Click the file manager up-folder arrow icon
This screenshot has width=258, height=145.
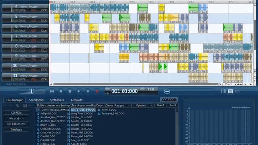[x=18, y=106]
